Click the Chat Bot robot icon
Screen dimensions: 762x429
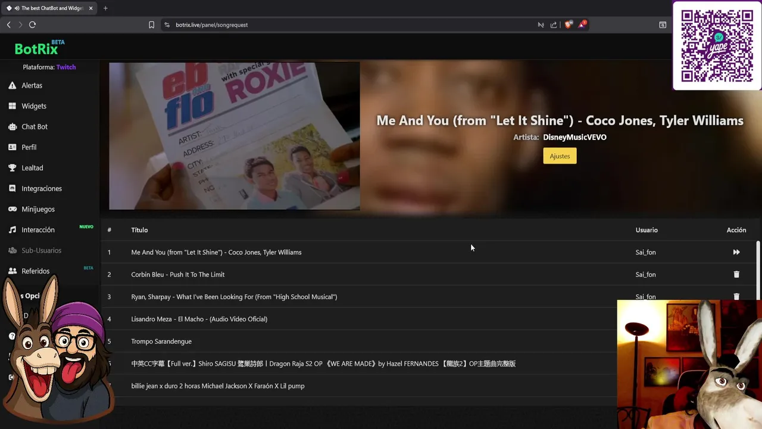point(12,126)
